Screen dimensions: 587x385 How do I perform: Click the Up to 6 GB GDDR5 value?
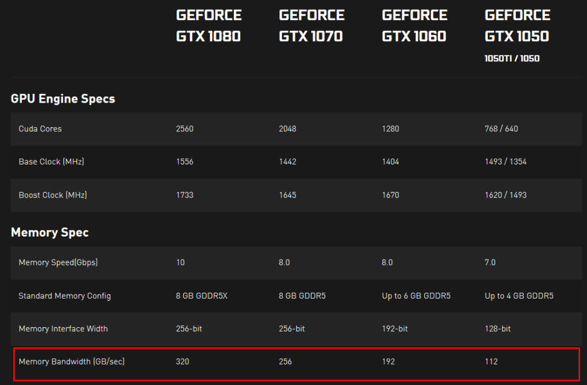click(x=416, y=296)
